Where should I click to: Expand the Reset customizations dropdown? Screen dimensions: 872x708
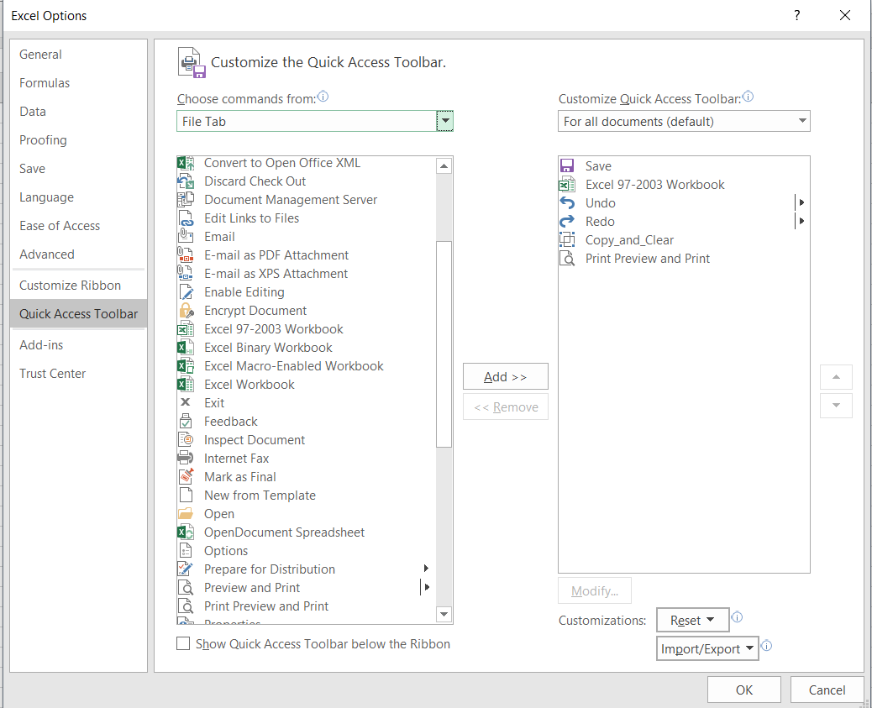(x=692, y=621)
